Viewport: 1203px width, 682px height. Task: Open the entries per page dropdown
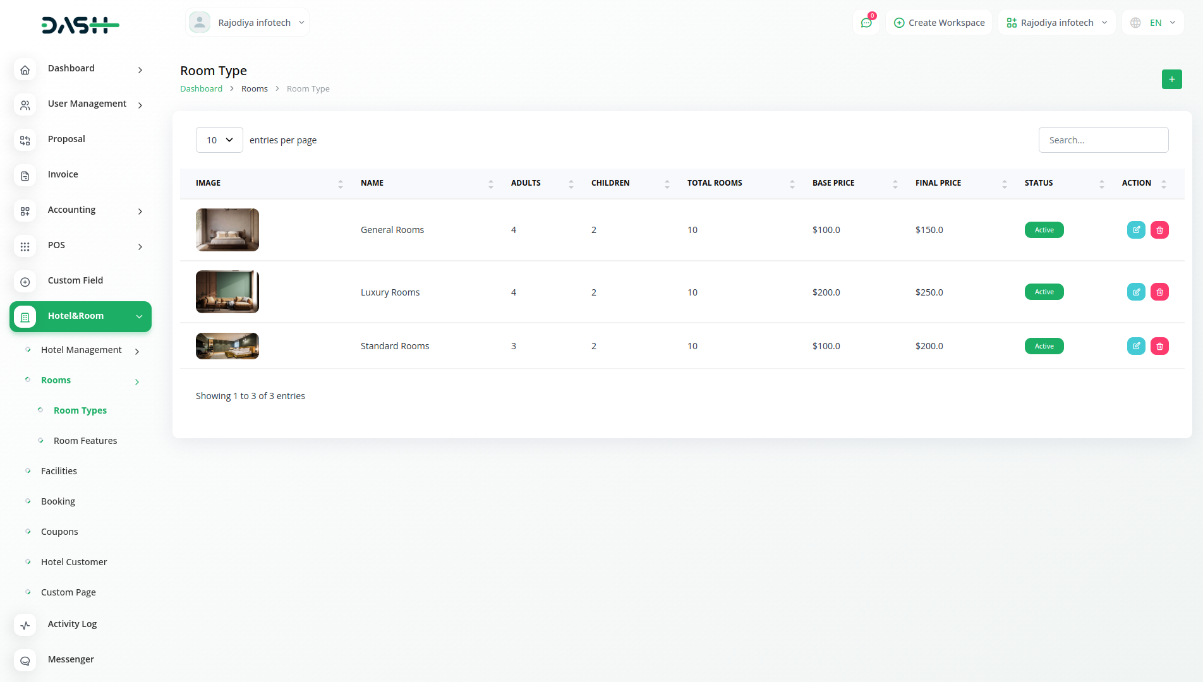pyautogui.click(x=219, y=140)
